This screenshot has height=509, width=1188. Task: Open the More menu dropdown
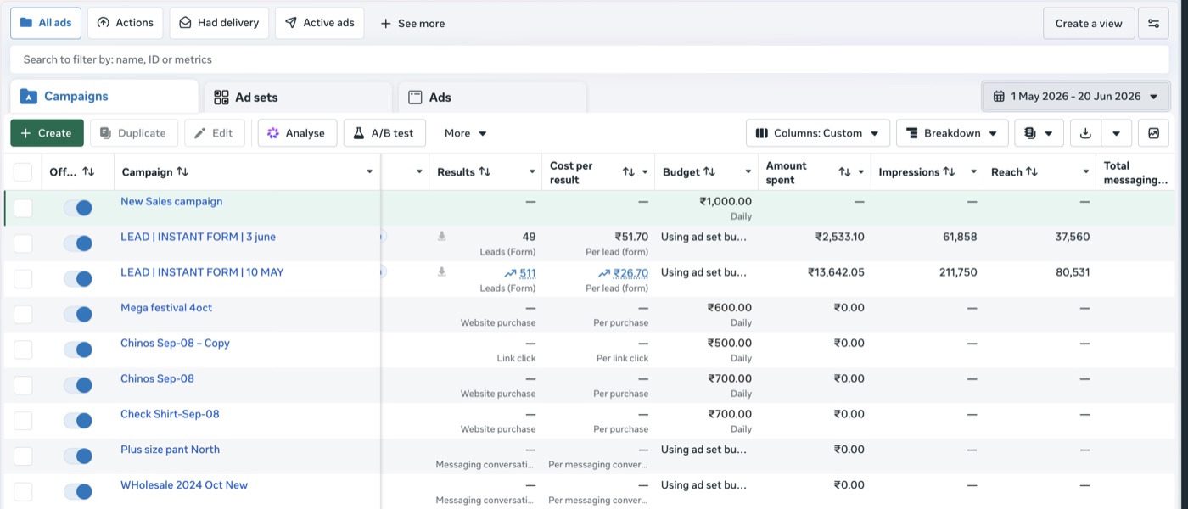465,133
